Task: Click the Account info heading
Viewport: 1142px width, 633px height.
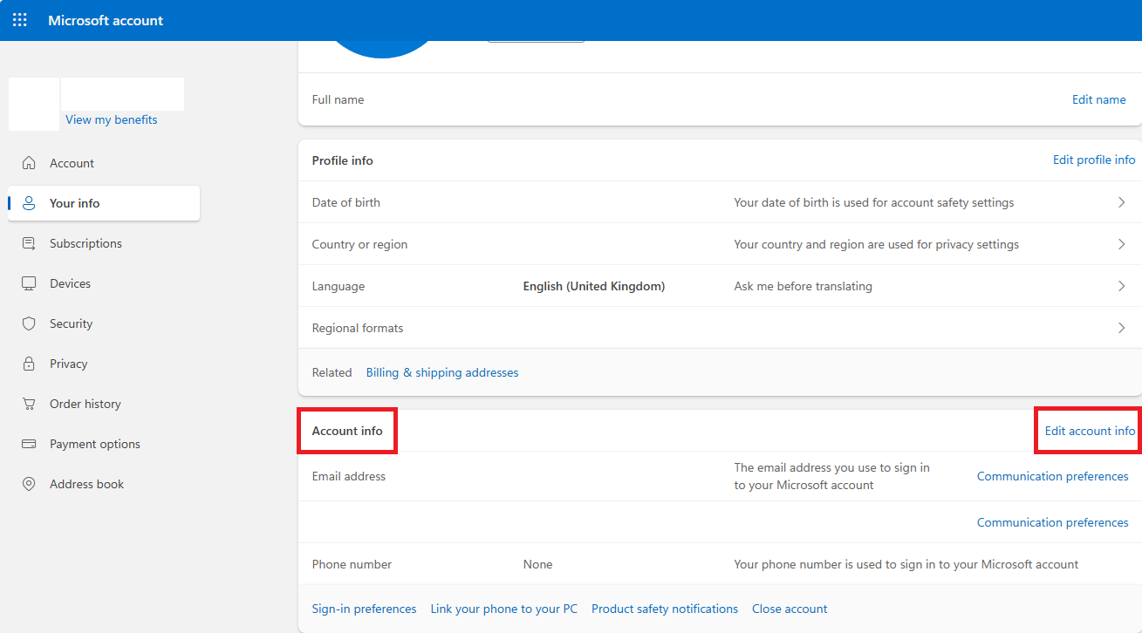Action: (347, 431)
